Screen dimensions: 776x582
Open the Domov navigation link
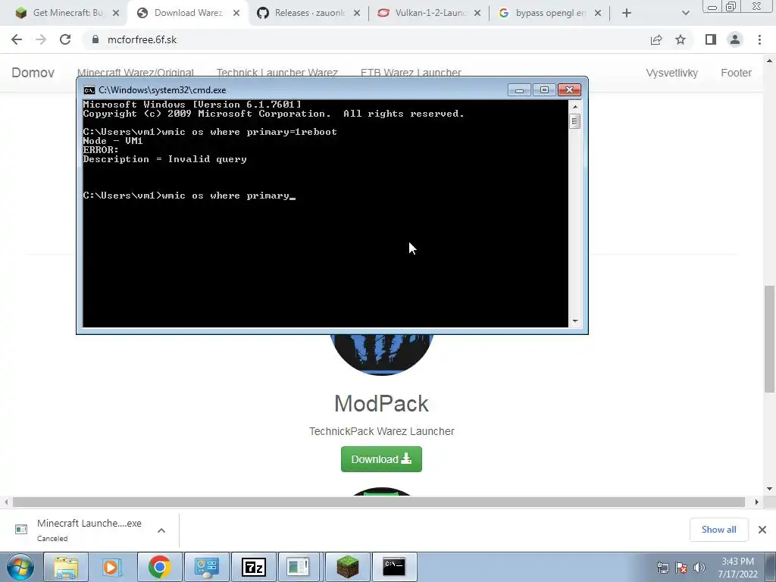33,73
